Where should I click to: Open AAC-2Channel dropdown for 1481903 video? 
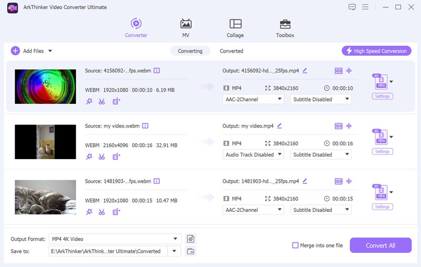click(253, 210)
